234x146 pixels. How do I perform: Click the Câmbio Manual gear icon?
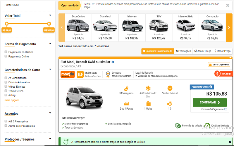pyautogui.click(x=170, y=88)
